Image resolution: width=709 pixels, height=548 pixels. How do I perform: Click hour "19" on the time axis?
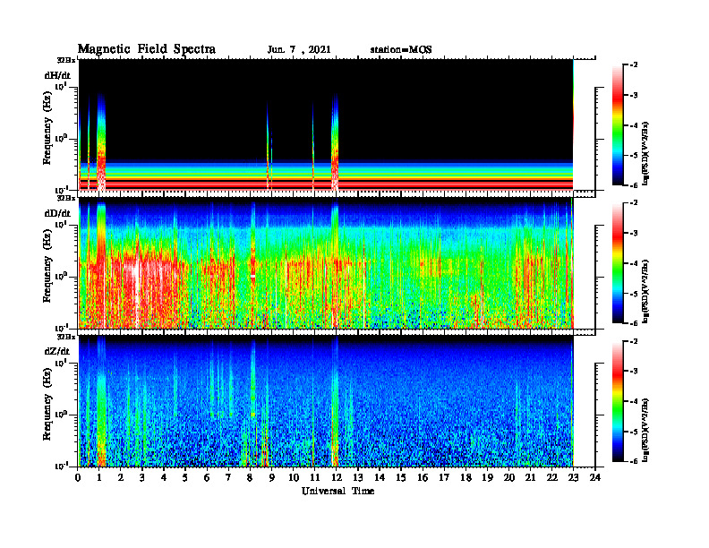(x=487, y=477)
